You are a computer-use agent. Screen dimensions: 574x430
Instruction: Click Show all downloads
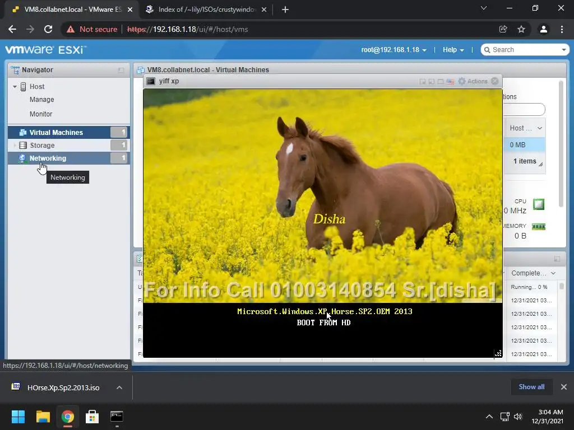pyautogui.click(x=531, y=387)
